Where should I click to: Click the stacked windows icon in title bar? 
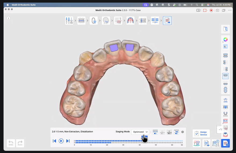[x=223, y=10]
